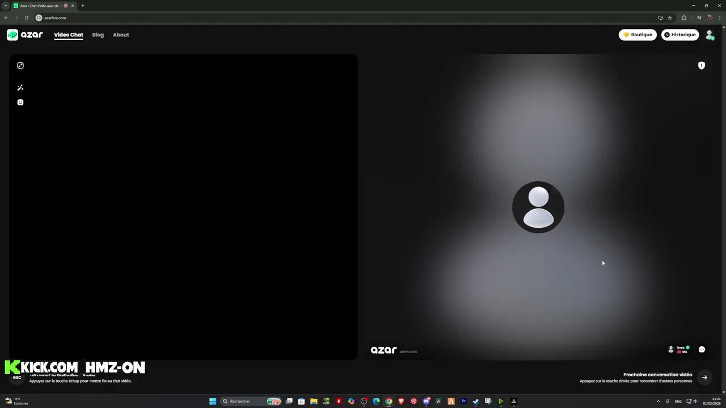Click the microphone icon in system tray
Viewport: 726px width, 408px height.
pyautogui.click(x=668, y=401)
